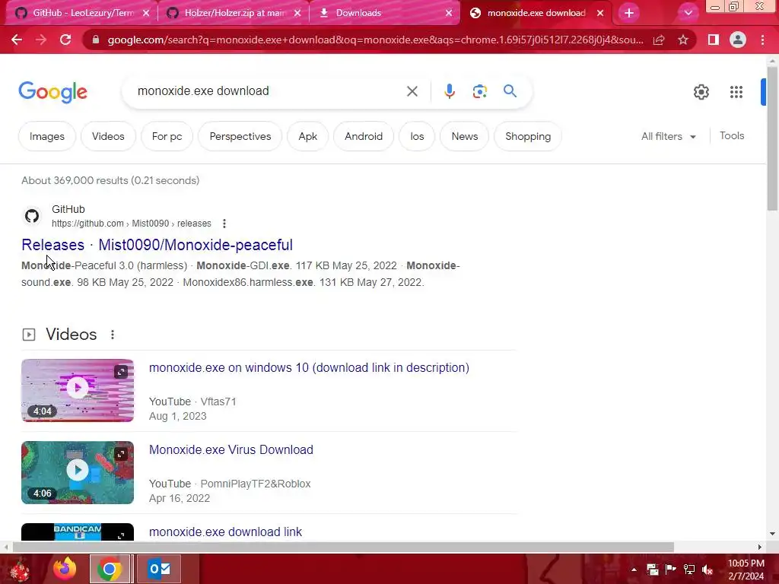This screenshot has width=779, height=584.
Task: Select the News filter chip
Action: coord(465,136)
